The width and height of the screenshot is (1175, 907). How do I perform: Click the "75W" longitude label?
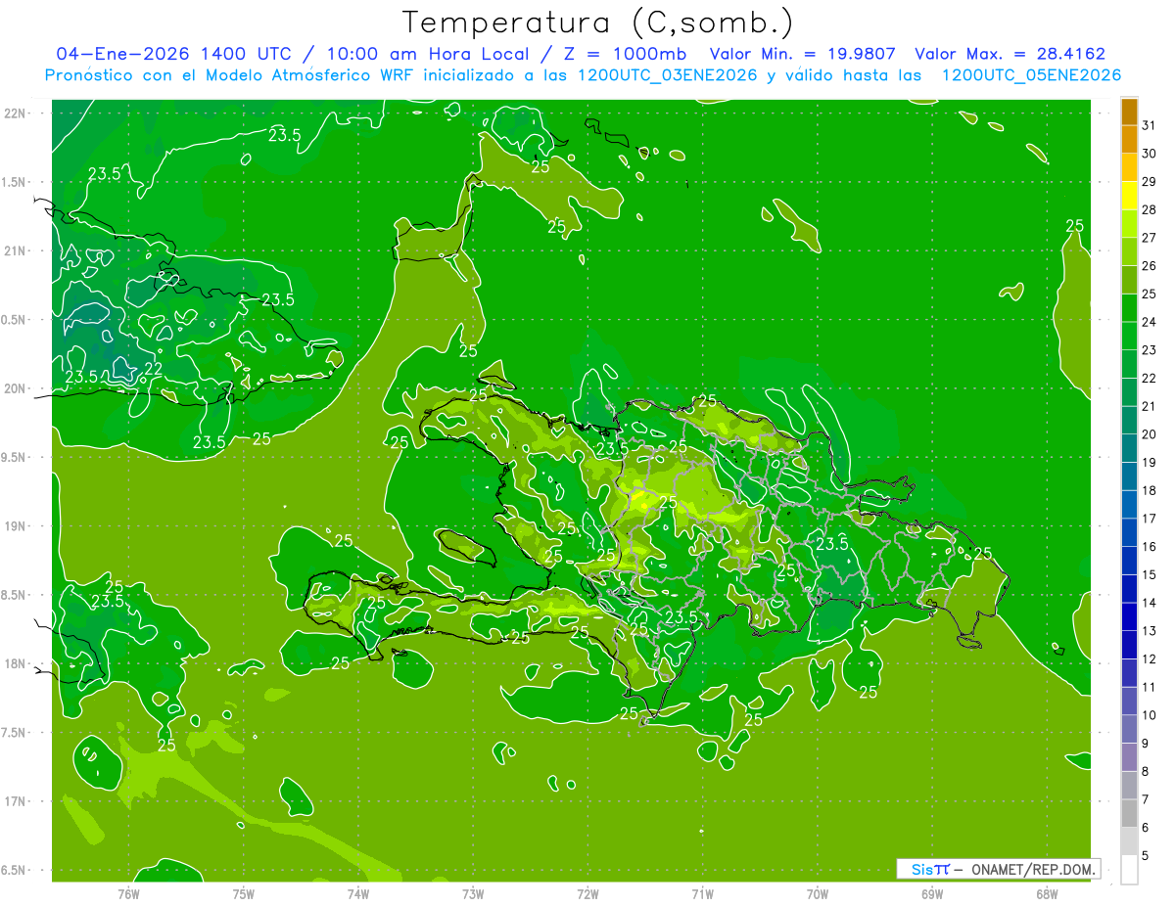point(243,893)
